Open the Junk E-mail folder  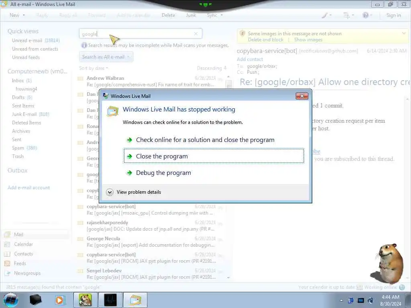(31, 114)
